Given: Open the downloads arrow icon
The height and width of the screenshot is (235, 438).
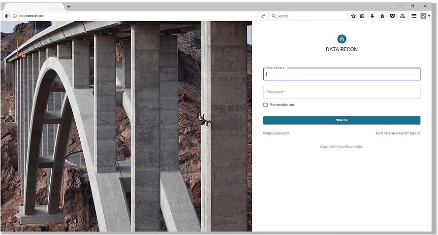Looking at the screenshot, I should [372, 16].
